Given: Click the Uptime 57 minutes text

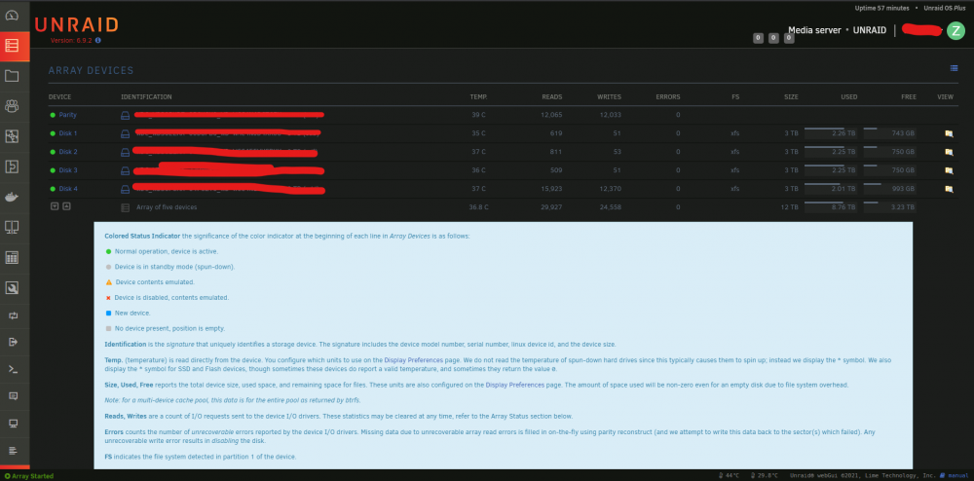Looking at the screenshot, I should point(880,8).
